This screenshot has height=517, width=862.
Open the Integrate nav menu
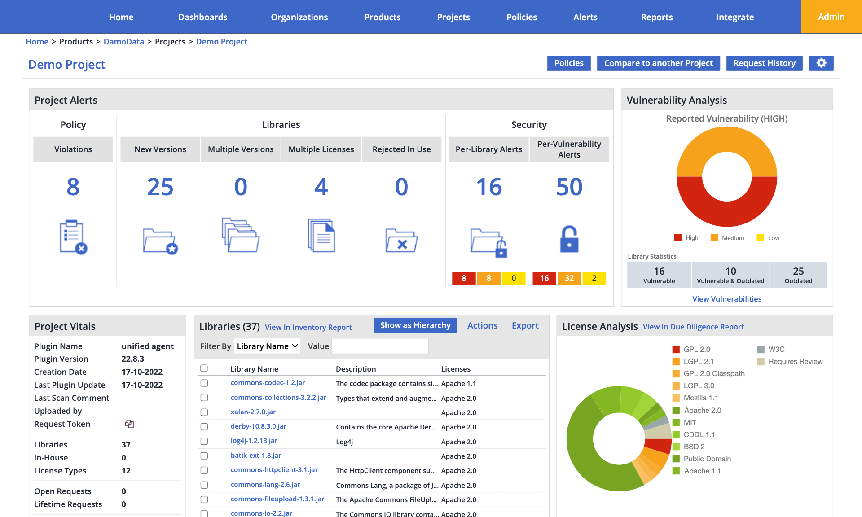coord(735,17)
